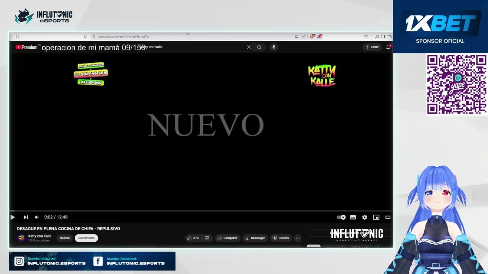Click the Compartir share button

coord(227,238)
